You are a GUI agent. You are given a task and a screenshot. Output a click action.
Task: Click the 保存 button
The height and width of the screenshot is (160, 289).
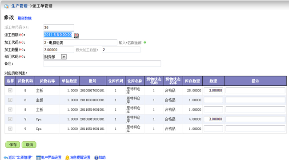pyautogui.click(x=13, y=145)
